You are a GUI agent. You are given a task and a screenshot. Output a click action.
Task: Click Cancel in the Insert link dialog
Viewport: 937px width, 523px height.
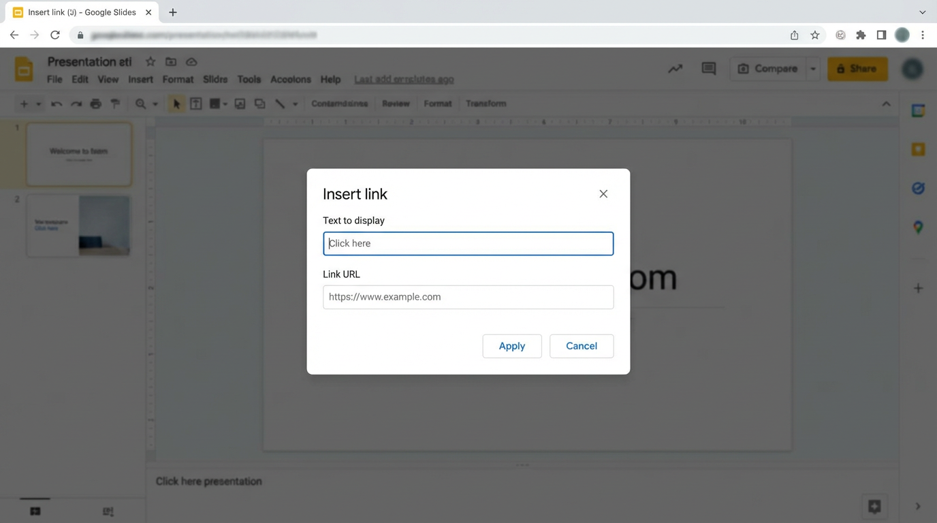coord(581,346)
